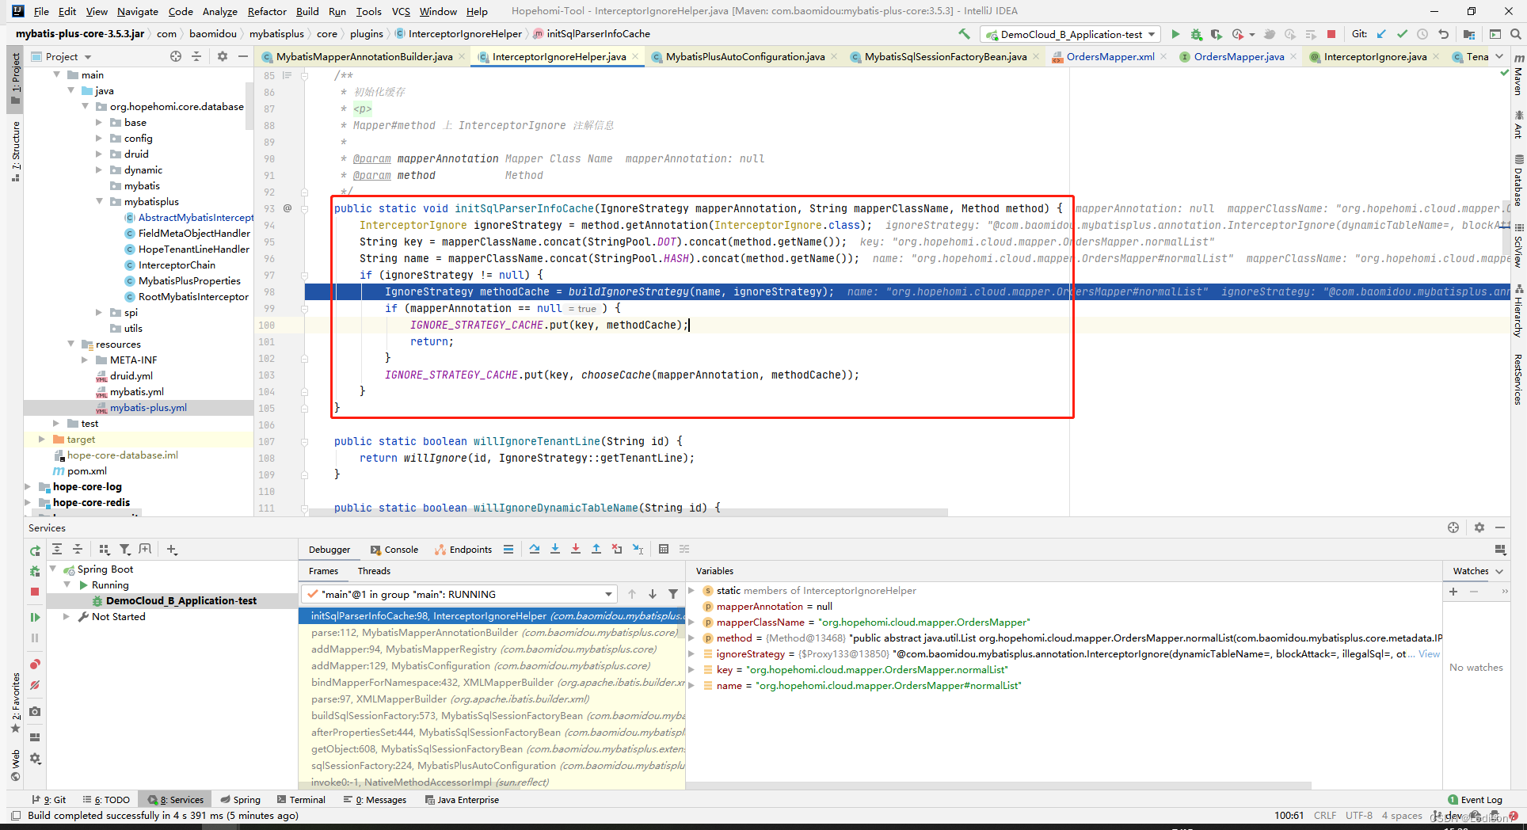This screenshot has height=830, width=1527.
Task: Mute breakpoints icon in debug sidebar
Action: point(35,685)
